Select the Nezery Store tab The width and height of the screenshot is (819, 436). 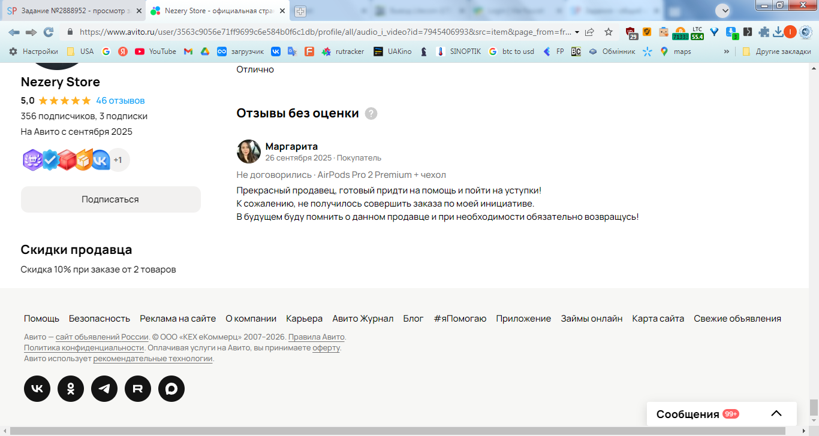218,11
